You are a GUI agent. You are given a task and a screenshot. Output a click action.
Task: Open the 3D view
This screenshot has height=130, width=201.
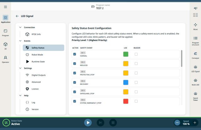(x=5, y=46)
